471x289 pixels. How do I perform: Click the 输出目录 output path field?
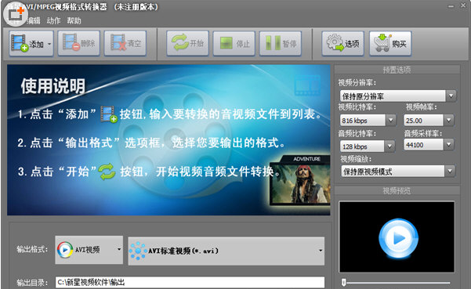click(190, 282)
